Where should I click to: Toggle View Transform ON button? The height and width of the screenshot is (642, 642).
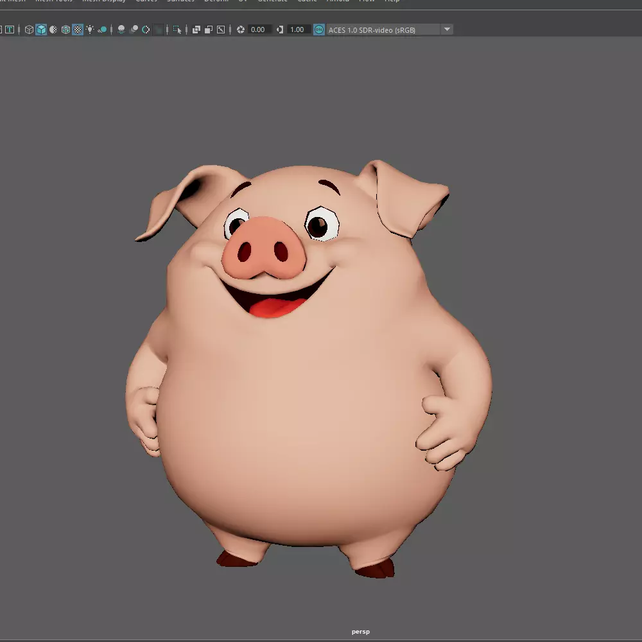[319, 30]
